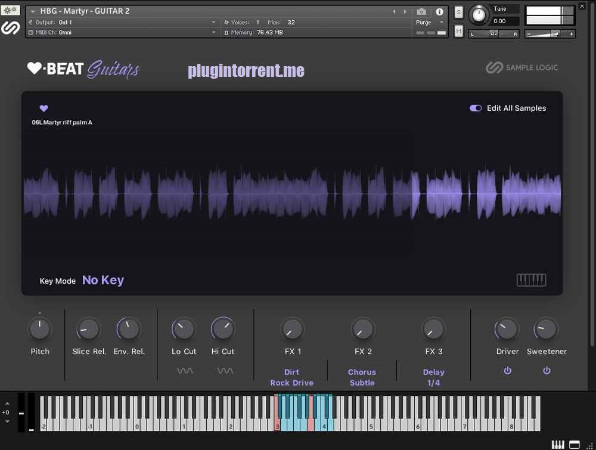Take a snapshot with the camera icon
Viewport: 596px width, 450px height.
421,12
